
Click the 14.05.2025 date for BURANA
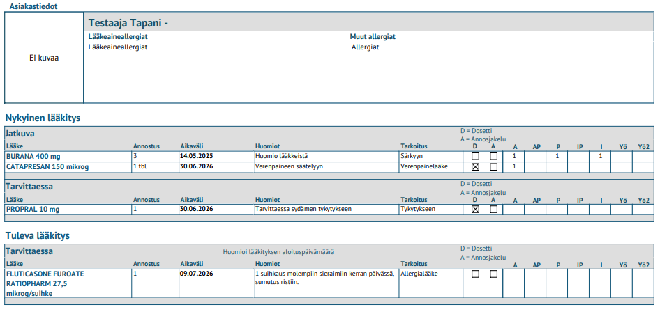pyautogui.click(x=197, y=156)
